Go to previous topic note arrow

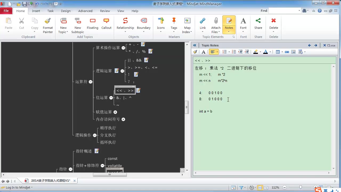tap(309, 45)
